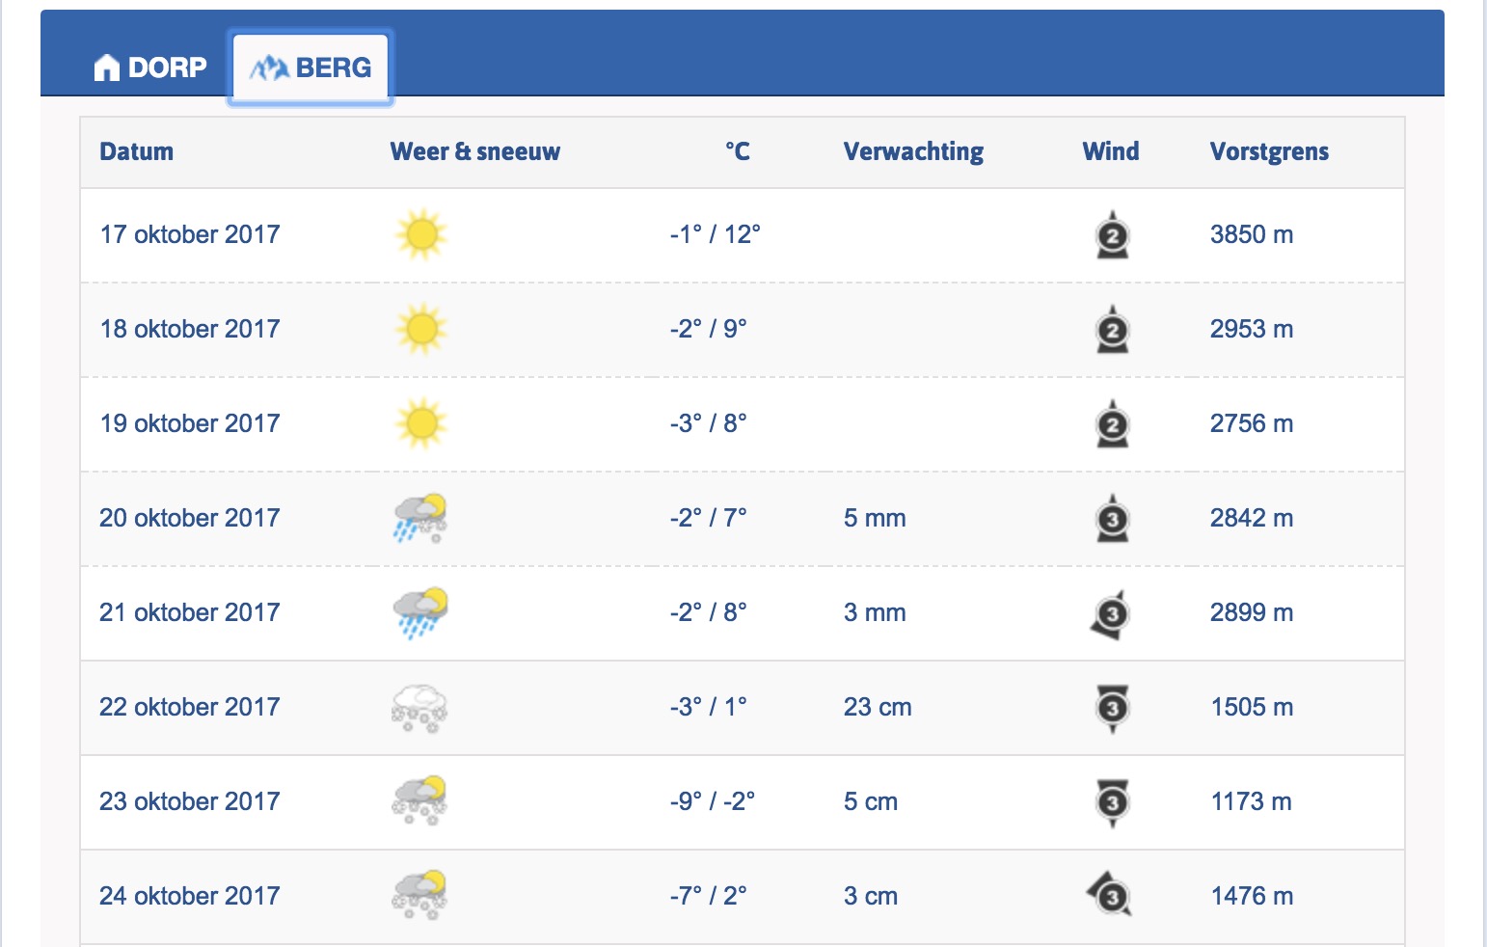
Task: Click the wind force 2 icon for 17 oktober
Action: pos(1112,234)
